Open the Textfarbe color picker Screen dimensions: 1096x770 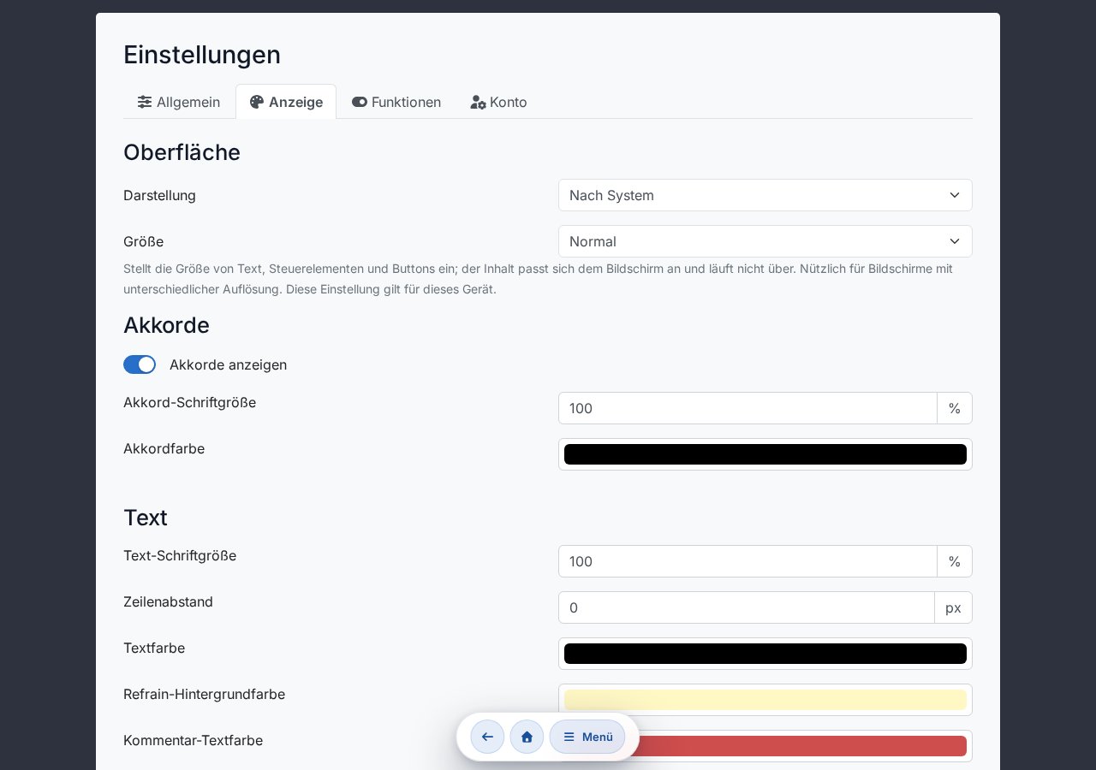pyautogui.click(x=765, y=654)
